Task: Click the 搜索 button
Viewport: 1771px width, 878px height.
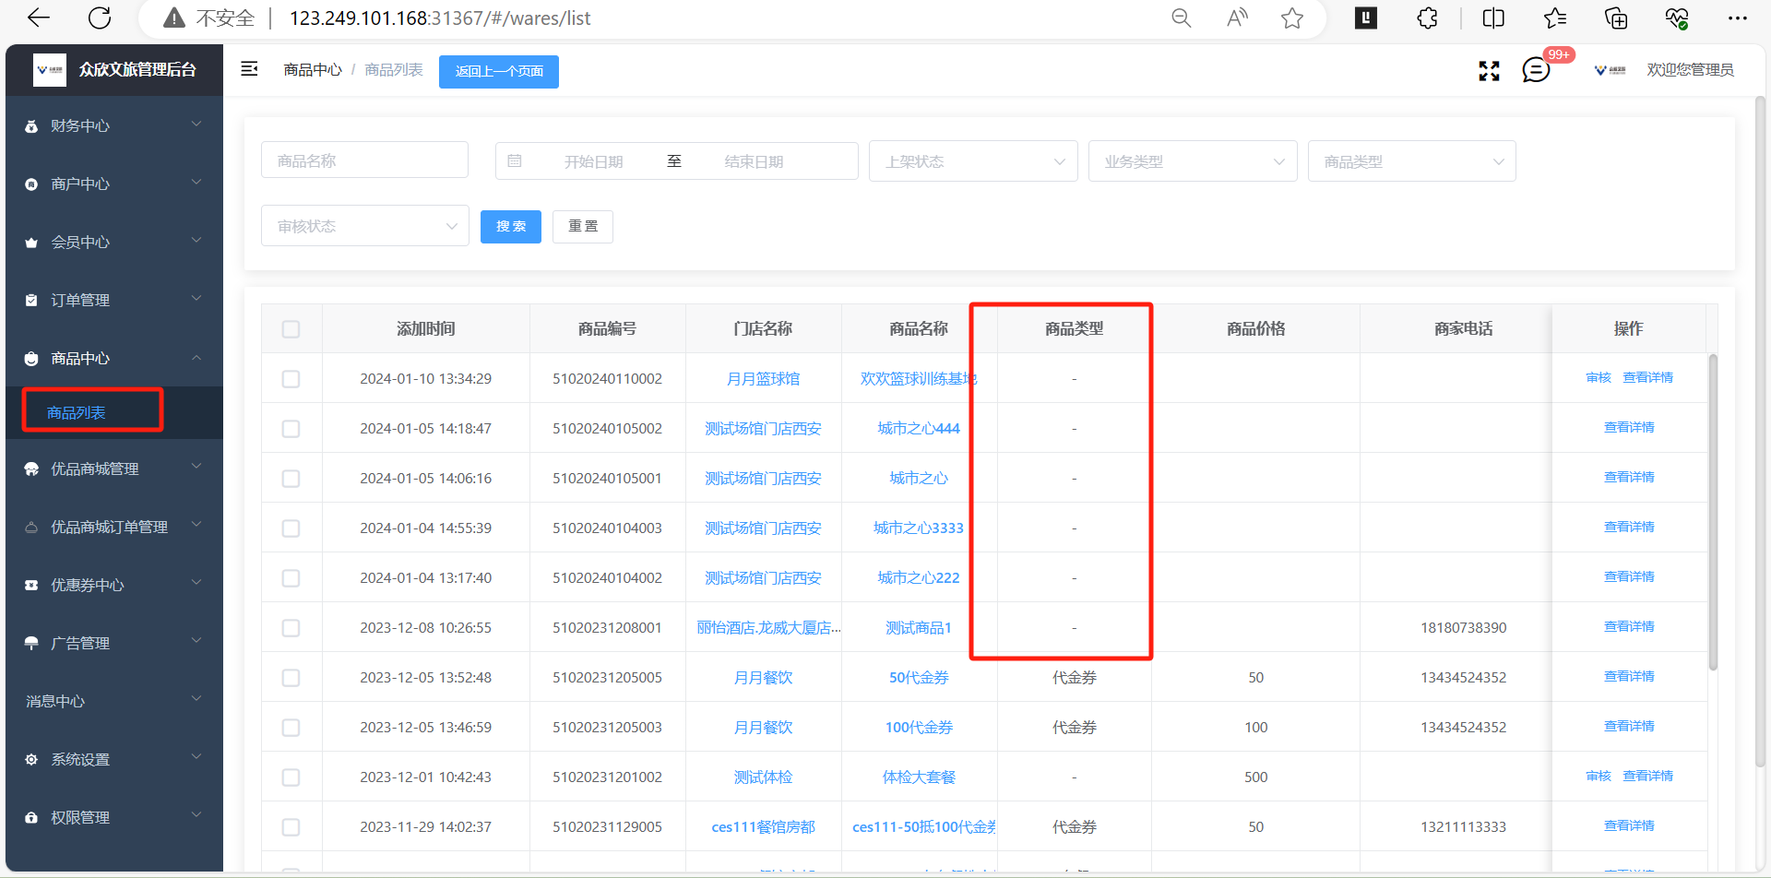Action: coord(511,226)
